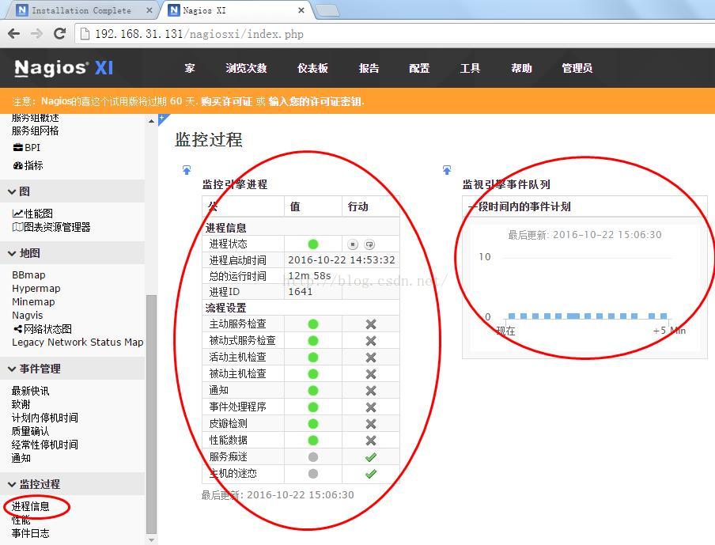715x545 pixels.
Task: Open the 工具 menu
Action: point(470,68)
